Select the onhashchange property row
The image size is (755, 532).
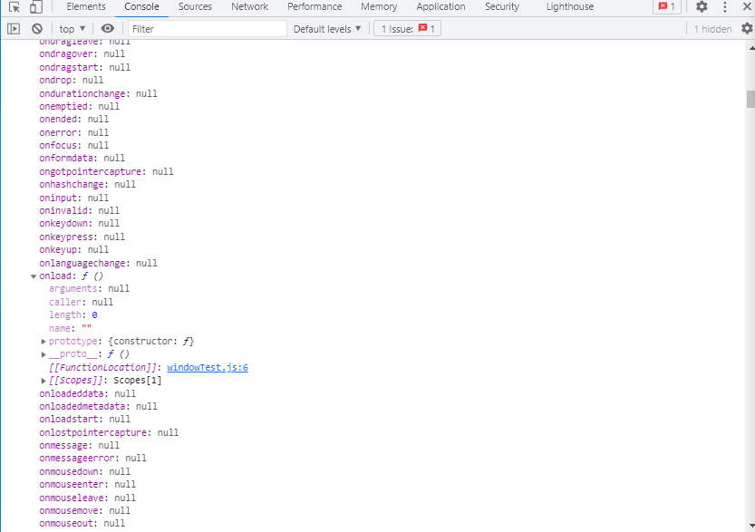click(88, 184)
